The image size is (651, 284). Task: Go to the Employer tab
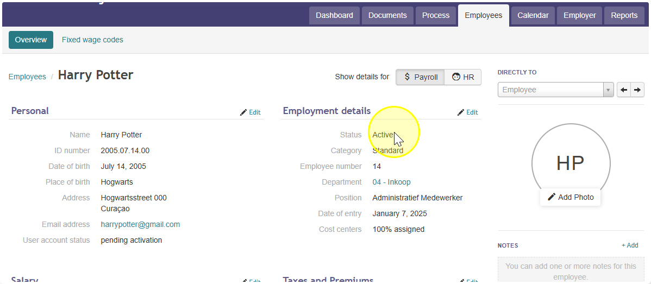coord(580,16)
